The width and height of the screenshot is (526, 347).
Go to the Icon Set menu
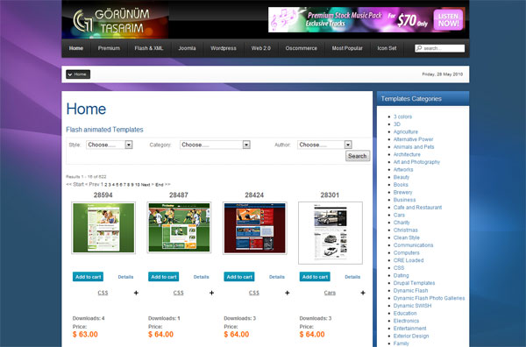click(x=387, y=48)
